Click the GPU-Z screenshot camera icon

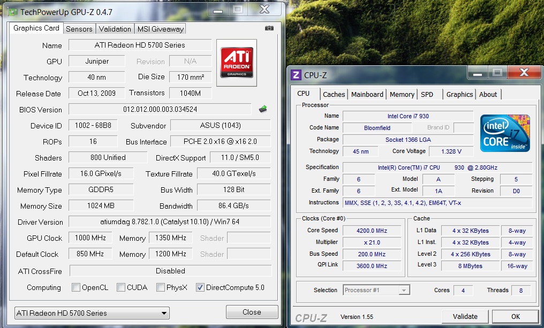coord(269,28)
